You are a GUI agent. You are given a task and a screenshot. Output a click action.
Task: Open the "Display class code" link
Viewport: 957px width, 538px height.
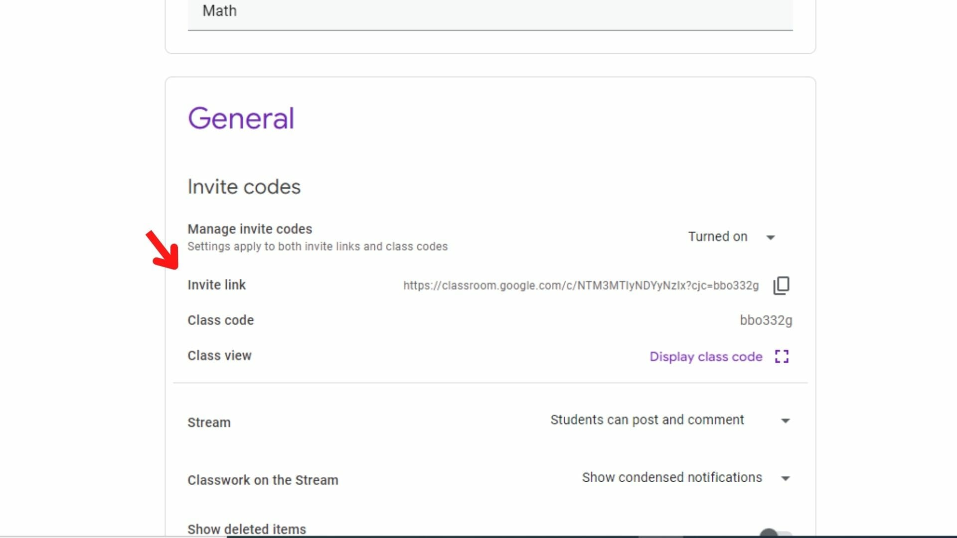point(706,357)
